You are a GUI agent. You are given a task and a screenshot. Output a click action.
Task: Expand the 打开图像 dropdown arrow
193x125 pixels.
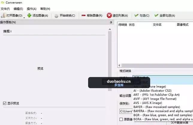click(x=24, y=18)
